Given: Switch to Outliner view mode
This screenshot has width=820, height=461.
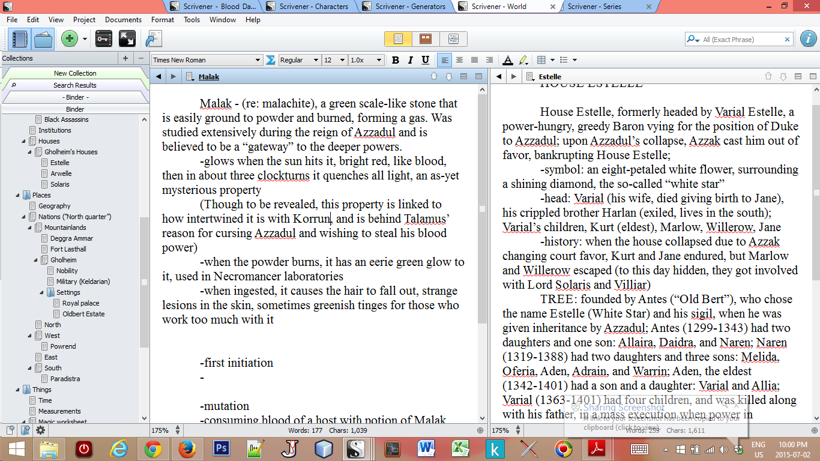Looking at the screenshot, I should [x=453, y=39].
